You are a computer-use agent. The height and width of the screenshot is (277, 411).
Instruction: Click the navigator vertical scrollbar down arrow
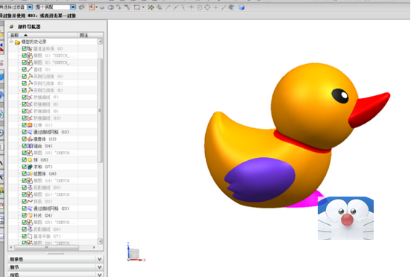(x=100, y=241)
